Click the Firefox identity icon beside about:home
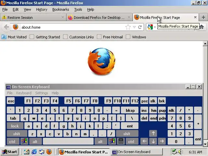This screenshot has width=208, height=156. pos(16,27)
